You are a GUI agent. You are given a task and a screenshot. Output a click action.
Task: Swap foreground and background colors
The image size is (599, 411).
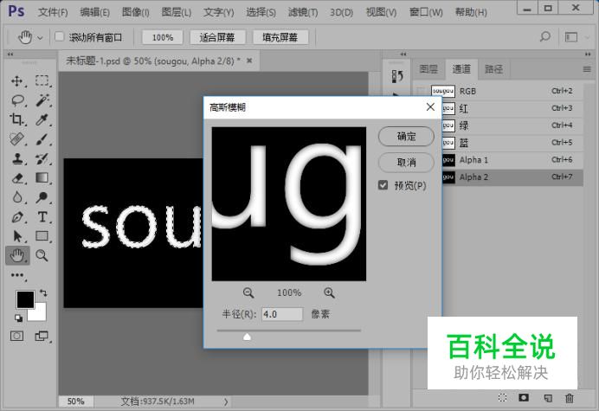pos(43,293)
